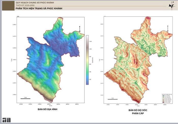Image resolution: width=178 pixels, height=124 pixels.
Task: Click the 800 tick label on the color bar
Action: pos(90,57)
